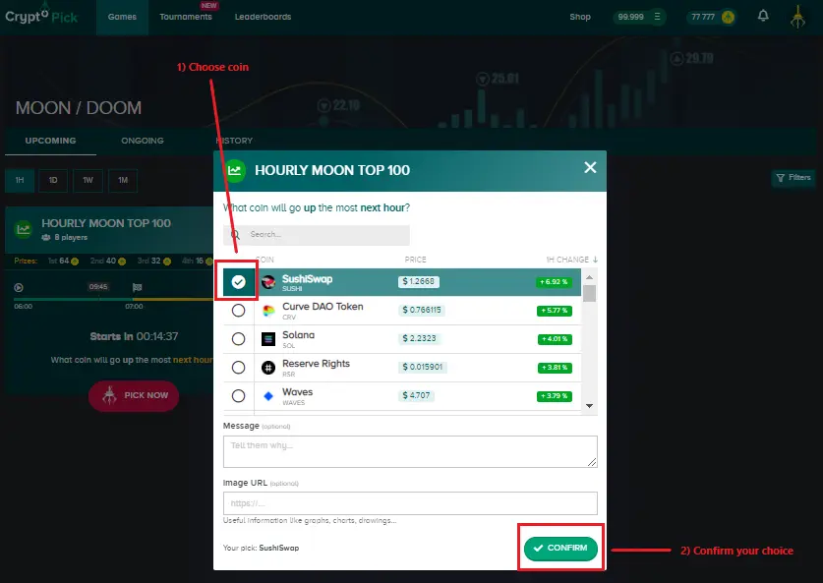
Task: Click the CryptoPick logo
Action: pyautogui.click(x=41, y=16)
